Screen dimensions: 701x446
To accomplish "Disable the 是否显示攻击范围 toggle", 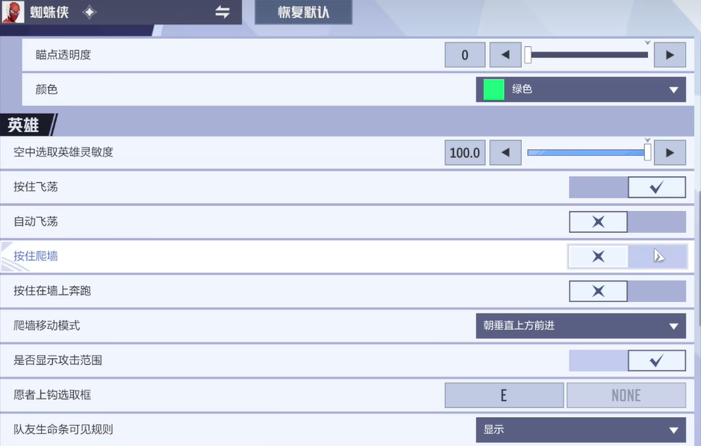I will pyautogui.click(x=598, y=360).
